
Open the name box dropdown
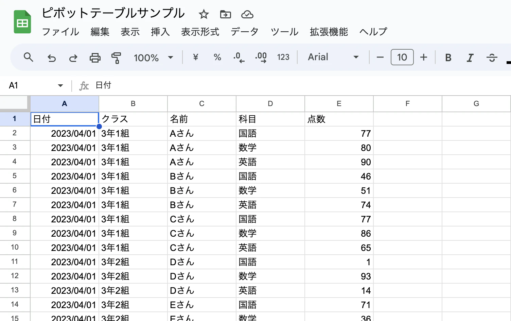(x=60, y=85)
